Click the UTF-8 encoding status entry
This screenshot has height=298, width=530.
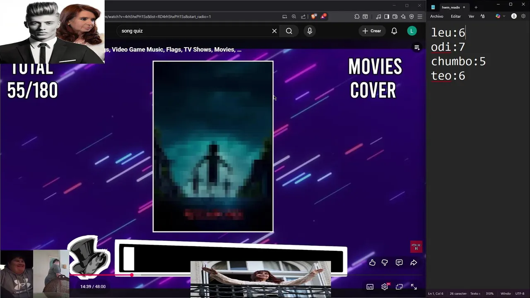(x=520, y=293)
